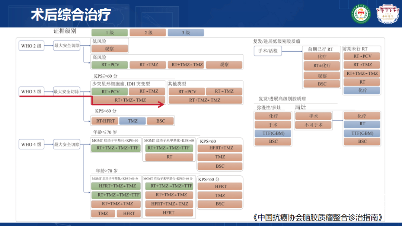Click the 中国抗癌协会脑胶质瘤整合诊治指南 citation text
Viewport: 402px width, 226px height.
(318, 217)
